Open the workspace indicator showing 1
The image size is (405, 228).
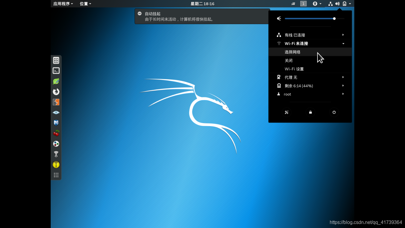point(303,4)
